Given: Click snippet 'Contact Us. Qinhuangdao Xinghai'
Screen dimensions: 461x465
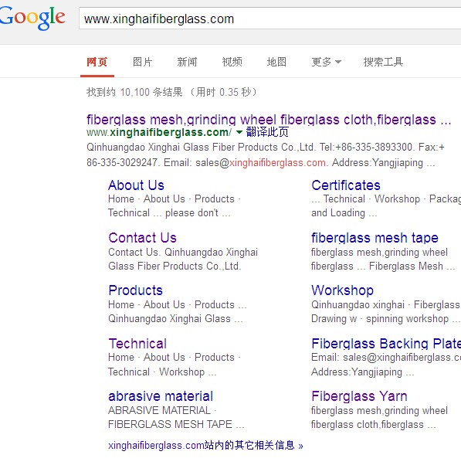Looking at the screenshot, I should click(183, 252).
